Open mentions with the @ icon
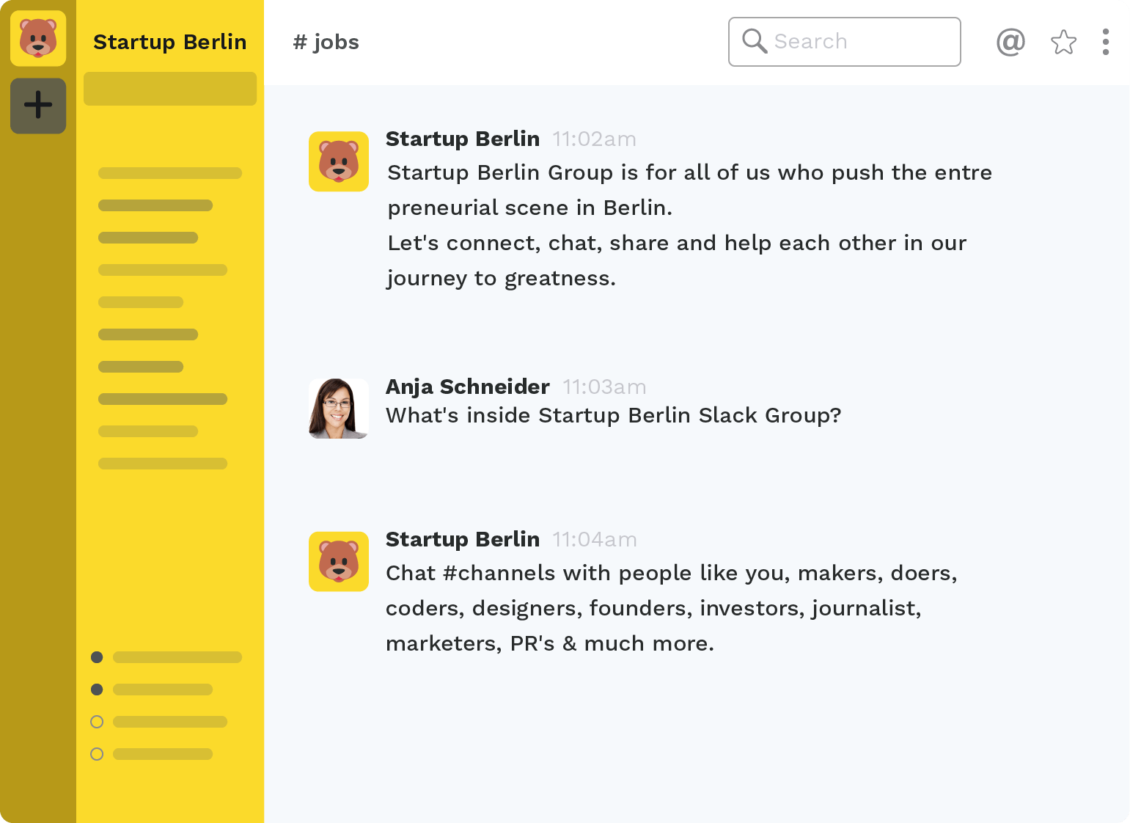Image resolution: width=1130 pixels, height=823 pixels. pyautogui.click(x=1010, y=42)
